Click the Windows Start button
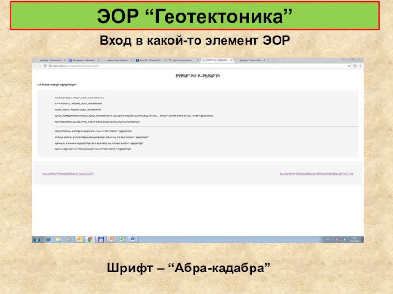Image resolution: width=393 pixels, height=294 pixels. point(36,240)
